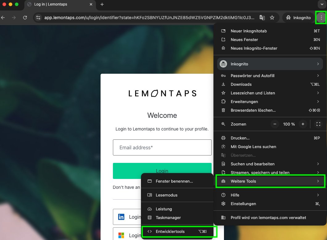Open the Chrome three-dot menu button

321,18
